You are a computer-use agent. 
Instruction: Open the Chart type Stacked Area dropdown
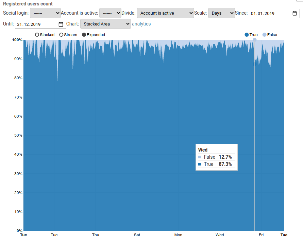105,24
